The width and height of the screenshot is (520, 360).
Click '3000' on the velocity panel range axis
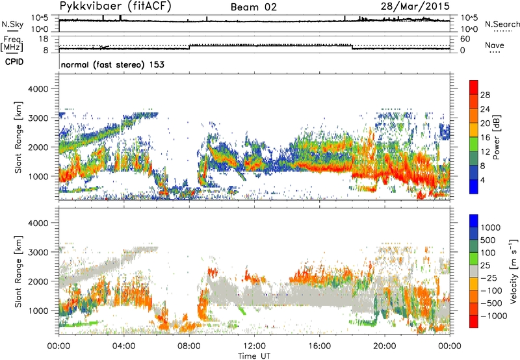[38, 252]
